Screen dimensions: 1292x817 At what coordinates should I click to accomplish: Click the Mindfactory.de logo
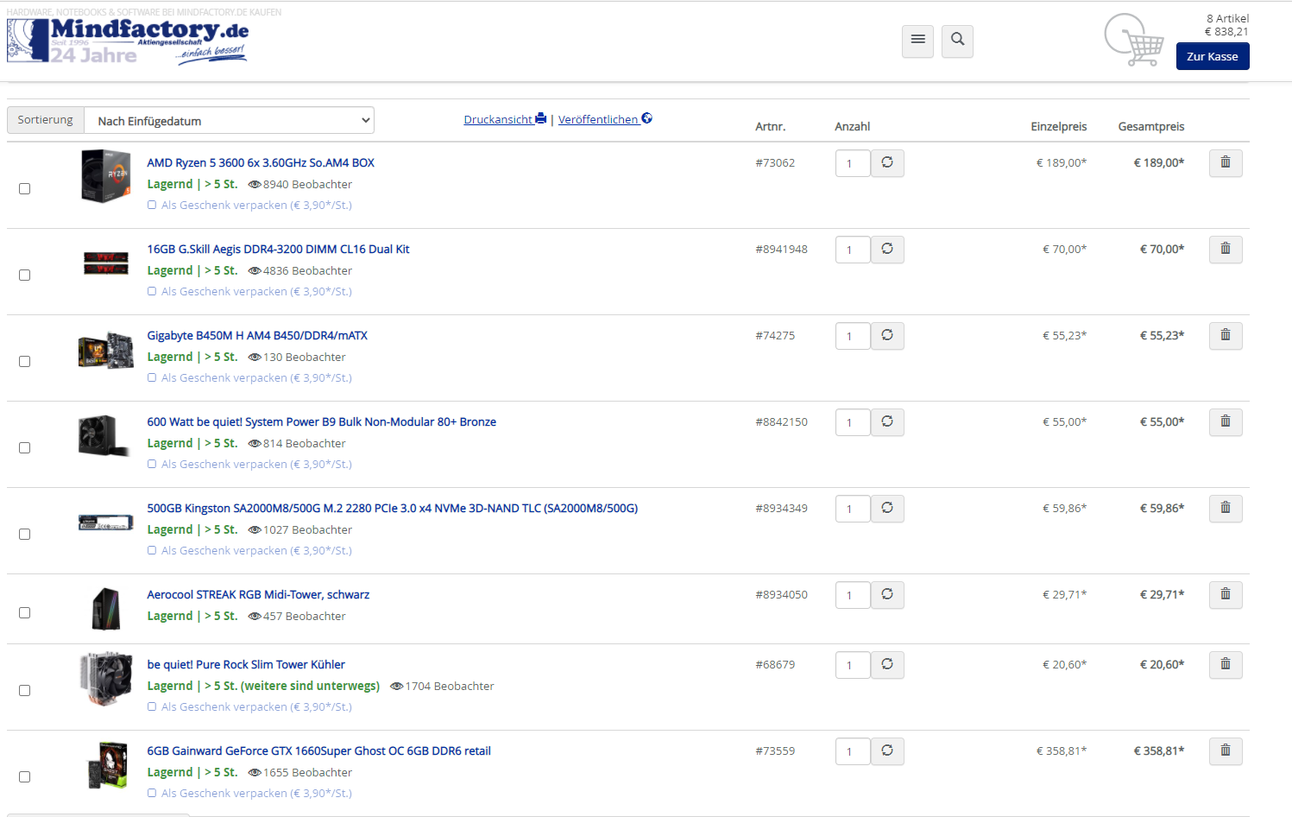(x=128, y=41)
